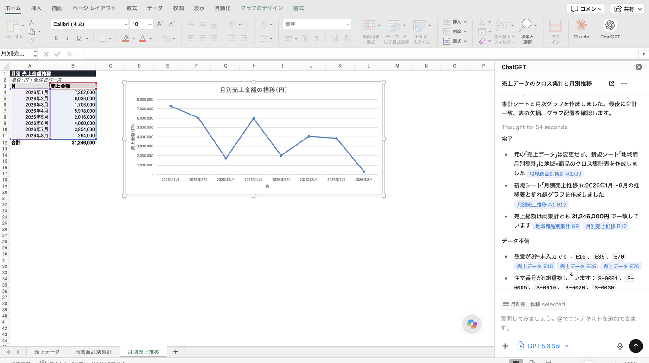The image size is (649, 363).
Task: Open the number format 標準 dropdown
Action: click(348, 24)
